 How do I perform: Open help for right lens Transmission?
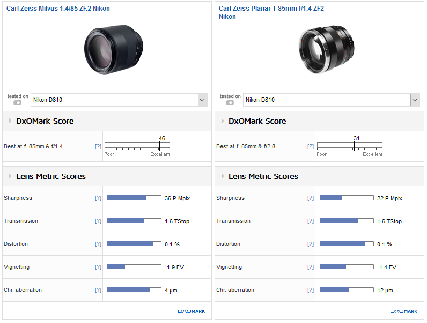311,221
